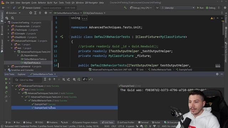Image resolution: width=228 pixels, height=128 pixels.
Task: Click the build hammer icon in toolbar
Action: (x=125, y=8)
